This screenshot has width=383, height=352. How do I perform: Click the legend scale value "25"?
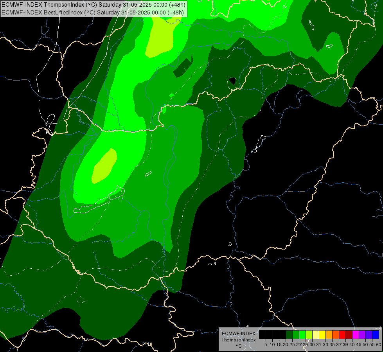click(x=292, y=345)
